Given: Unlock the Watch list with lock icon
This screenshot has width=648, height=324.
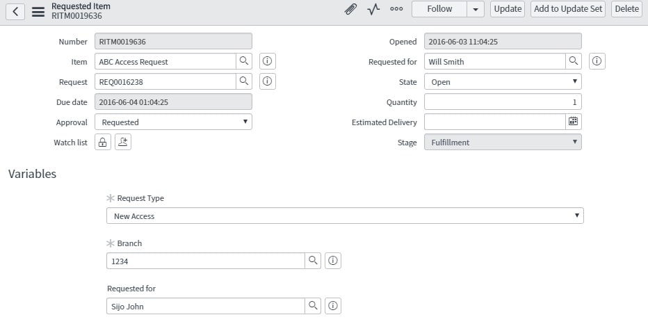Looking at the screenshot, I should [x=102, y=142].
